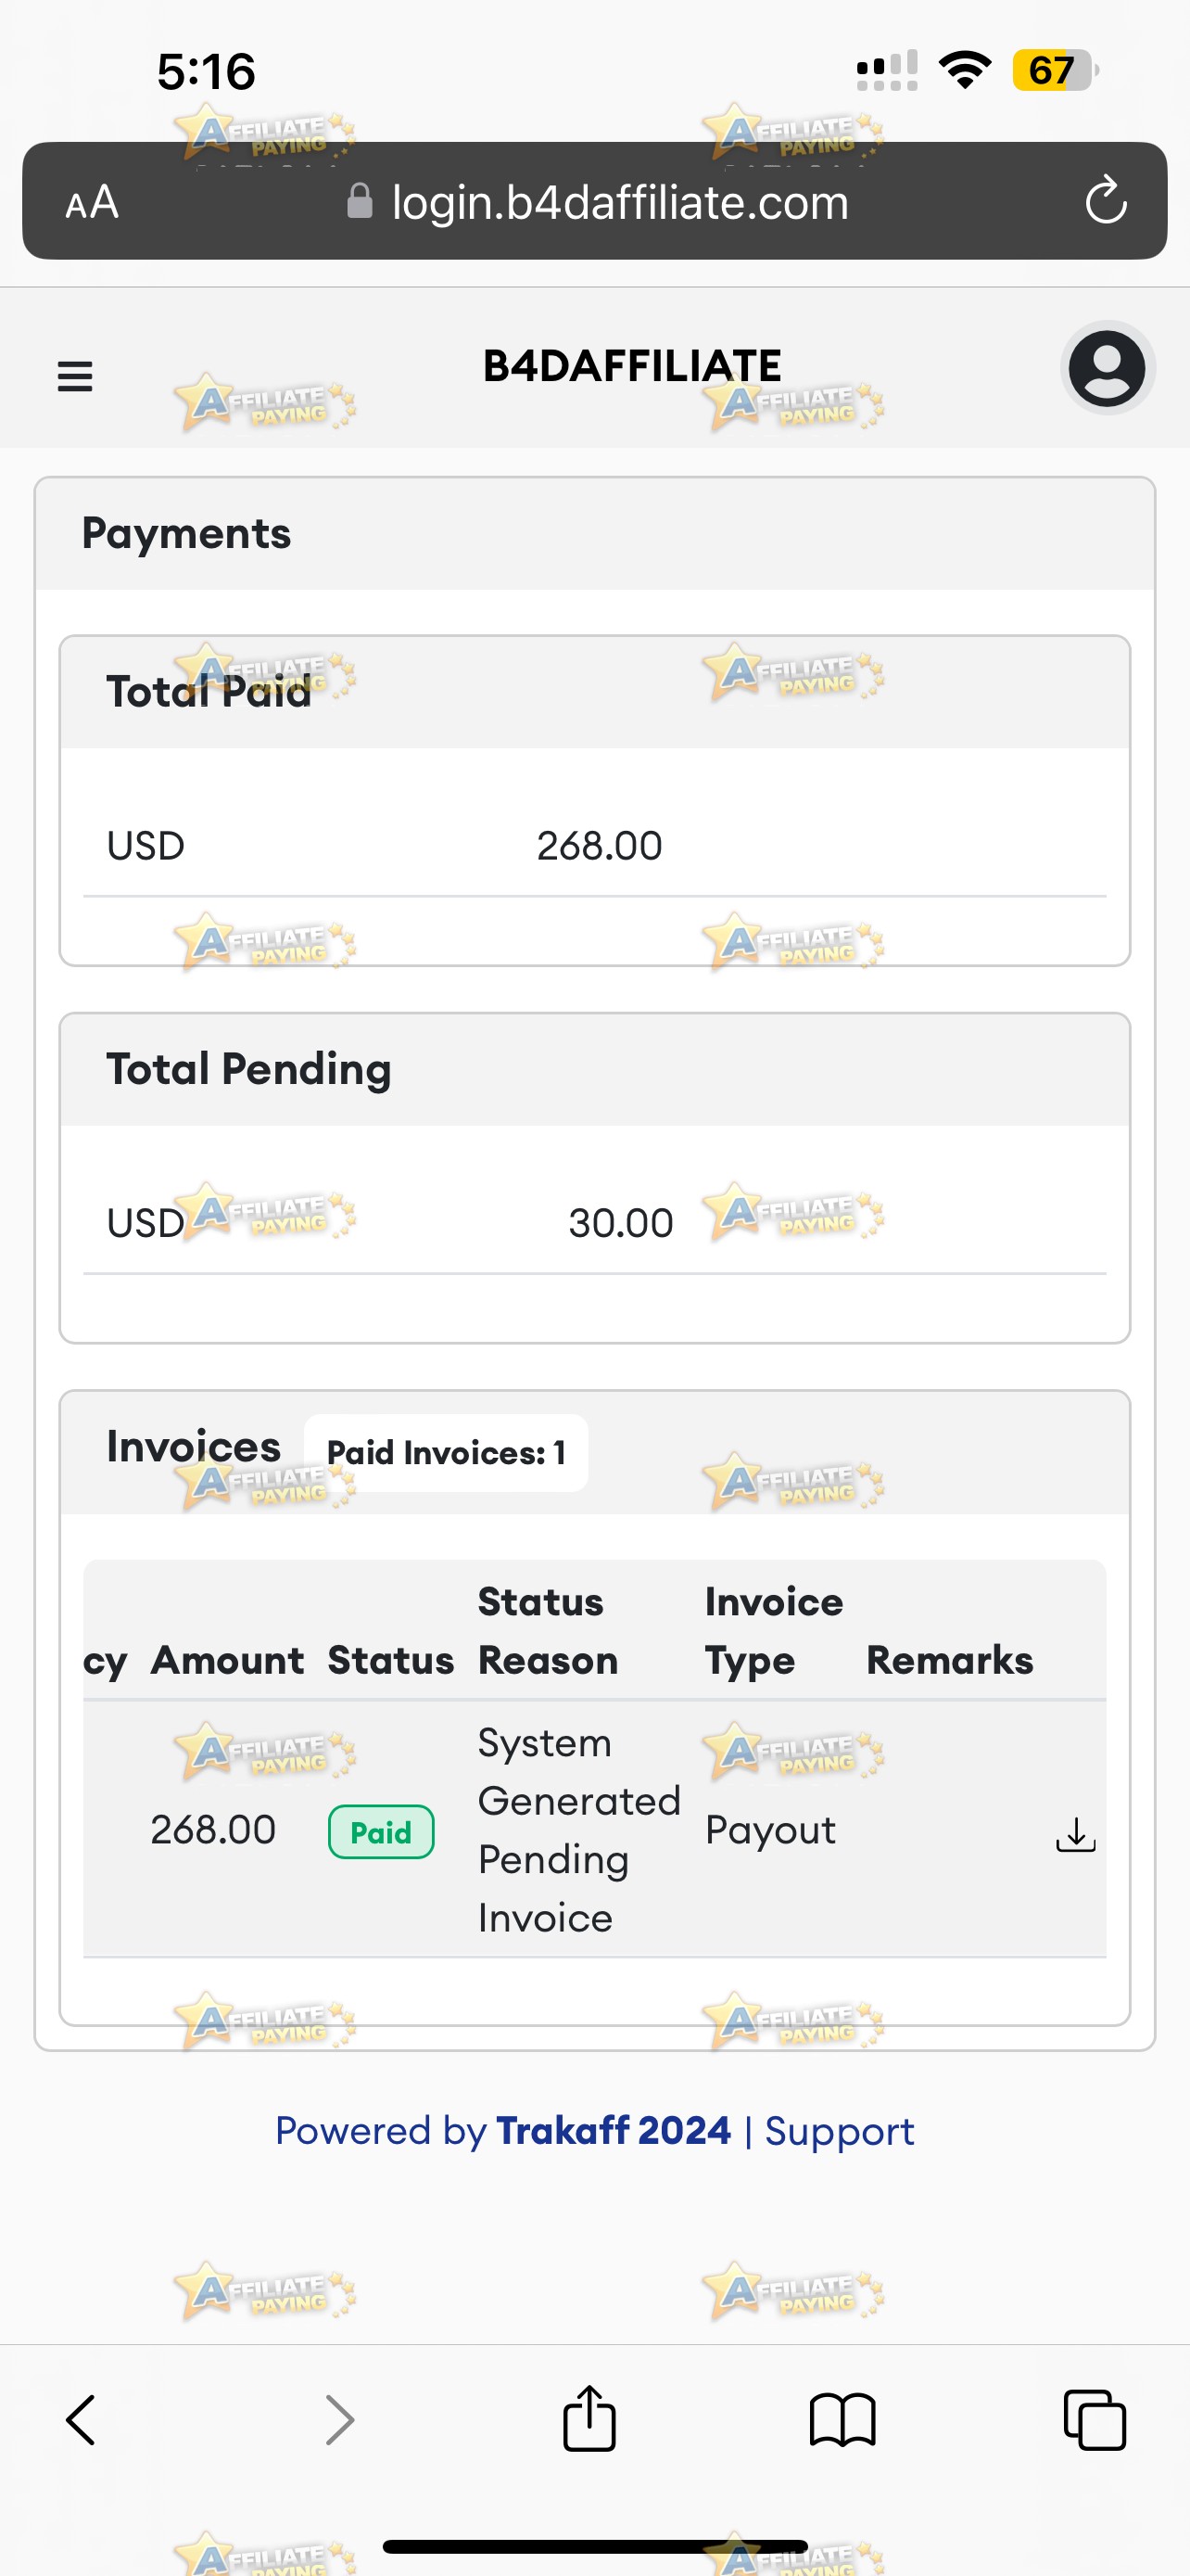Tap the login.b4daffiliate.com address field
This screenshot has width=1190, height=2576.
(596, 201)
